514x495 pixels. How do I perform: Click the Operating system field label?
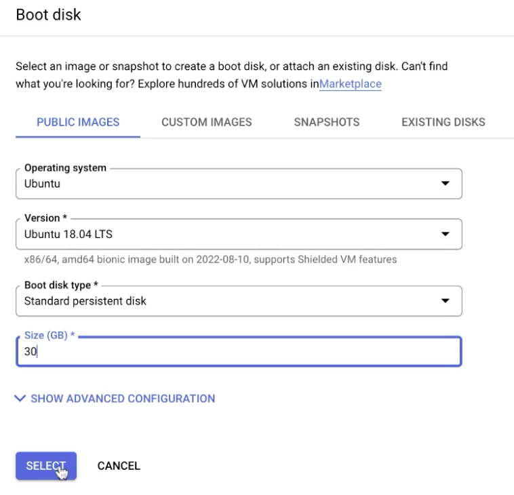pos(65,168)
